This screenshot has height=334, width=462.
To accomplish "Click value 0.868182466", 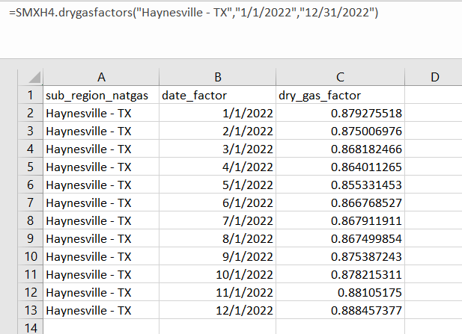I will (x=340, y=149).
